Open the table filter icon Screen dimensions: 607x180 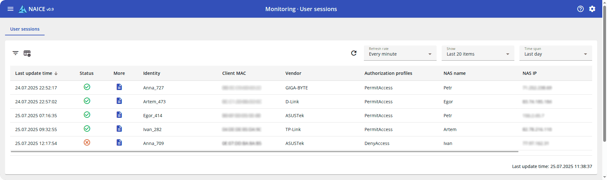pyautogui.click(x=15, y=53)
